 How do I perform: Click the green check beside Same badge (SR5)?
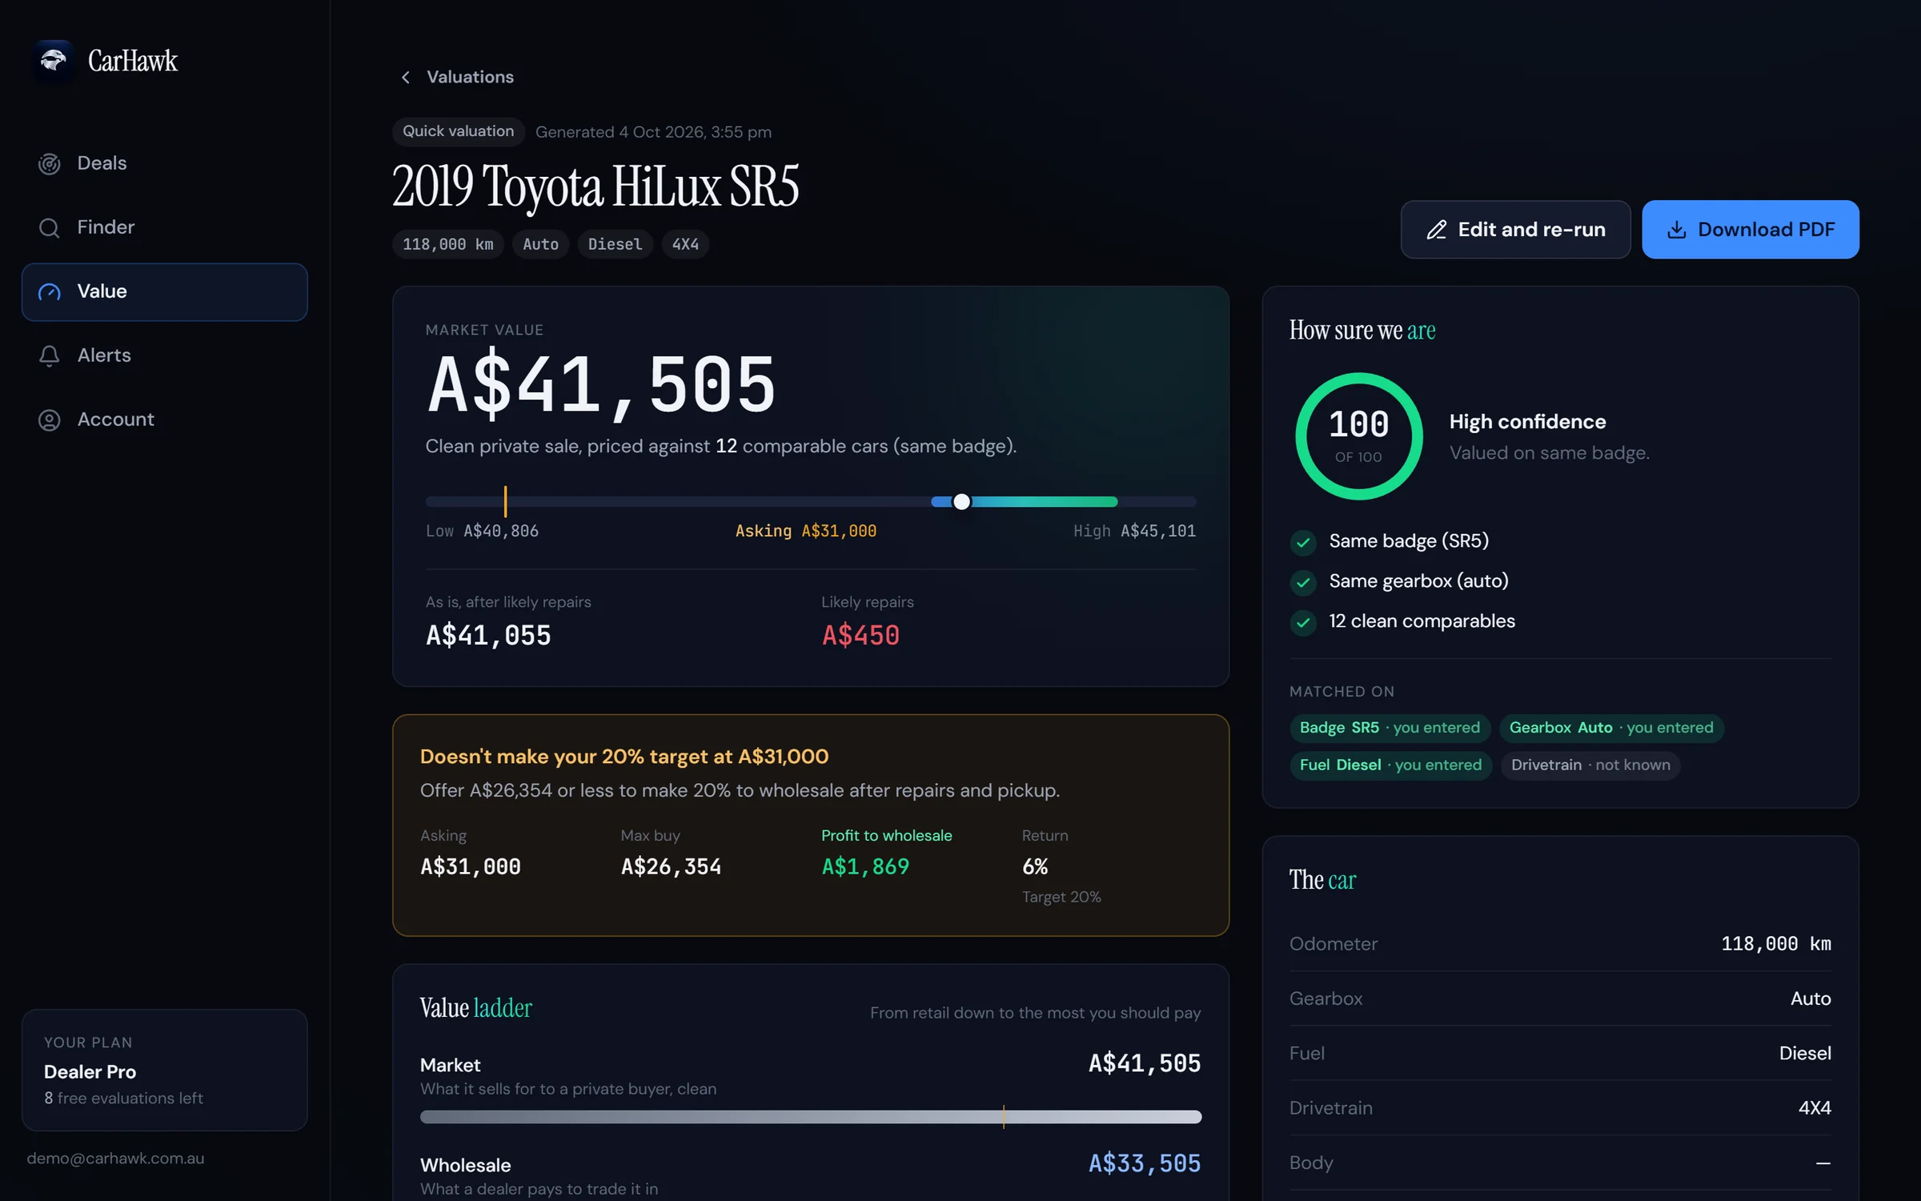(1303, 542)
